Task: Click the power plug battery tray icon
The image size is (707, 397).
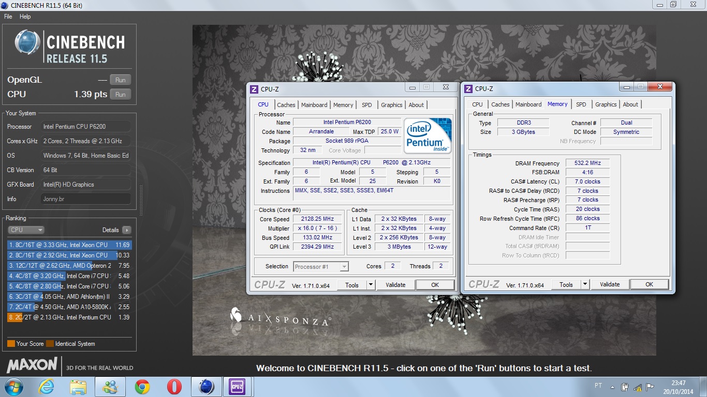Action: click(x=625, y=387)
